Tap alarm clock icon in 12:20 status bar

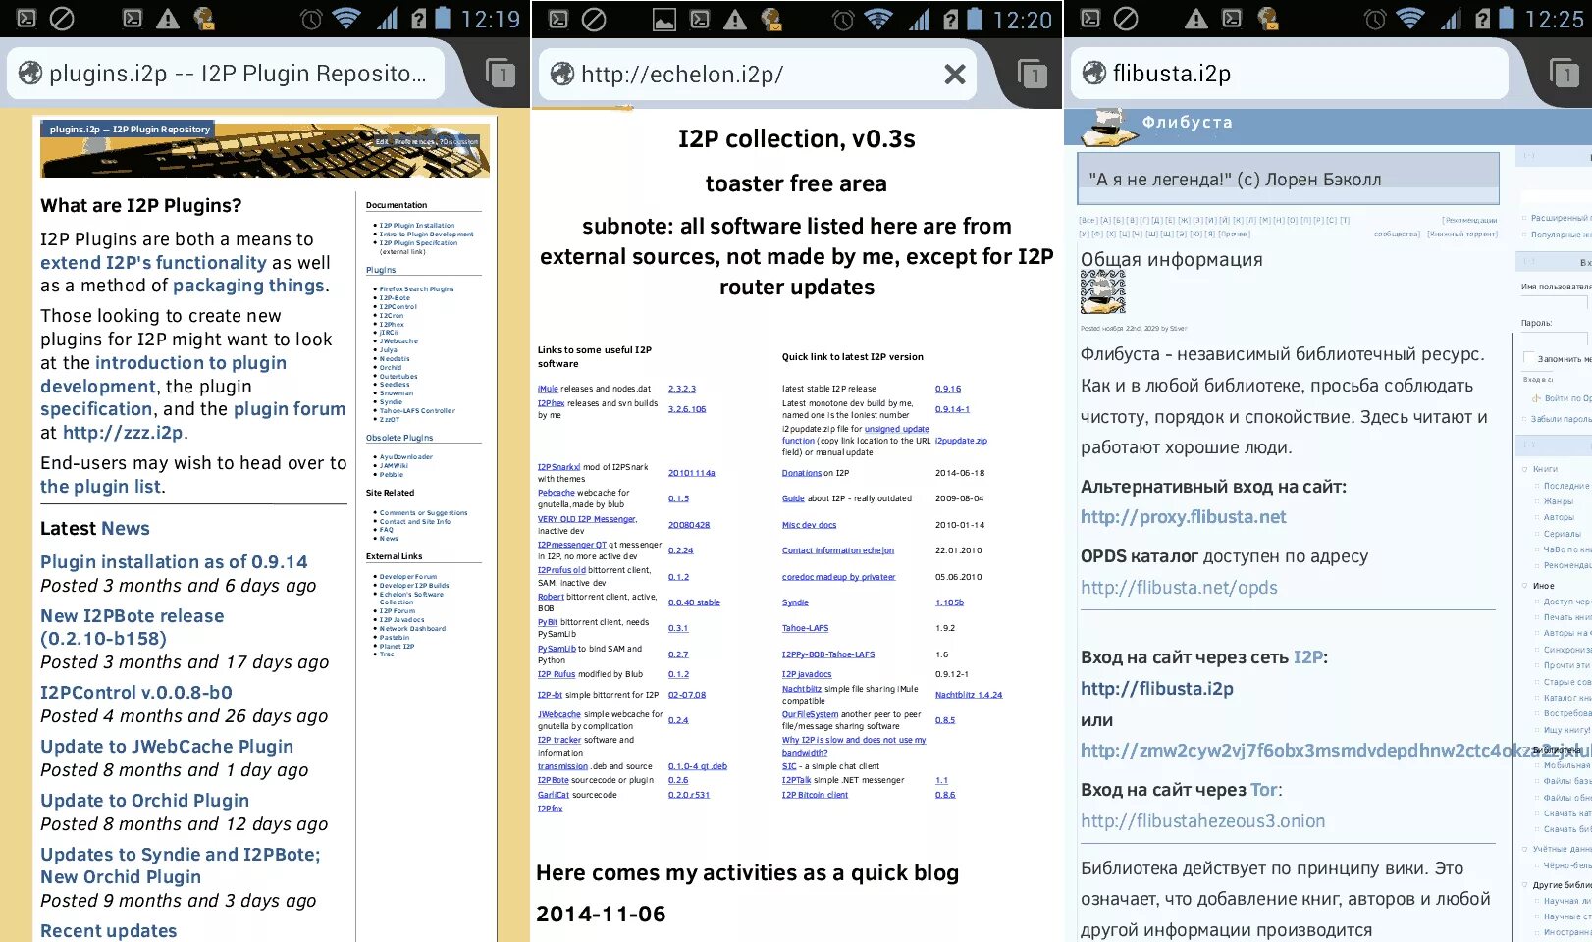tap(843, 19)
